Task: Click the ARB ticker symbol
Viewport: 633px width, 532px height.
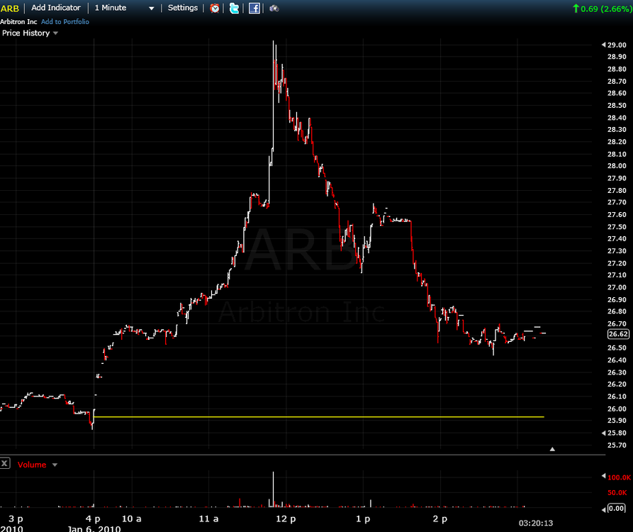Action: tap(10, 9)
